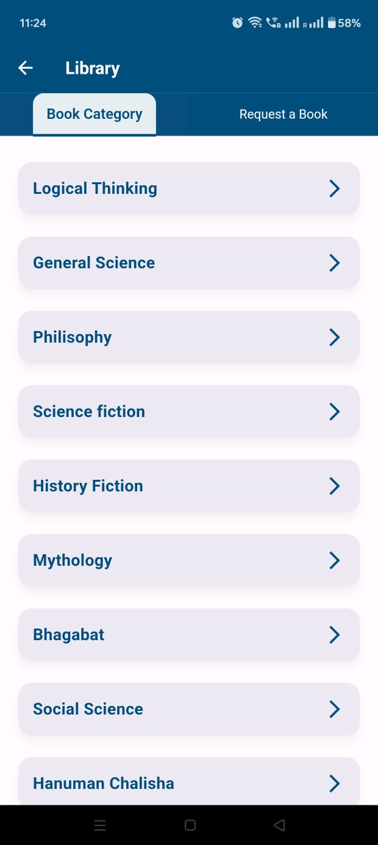The height and width of the screenshot is (845, 378).
Task: Tap the back arrow beside Library
Action: click(x=26, y=68)
